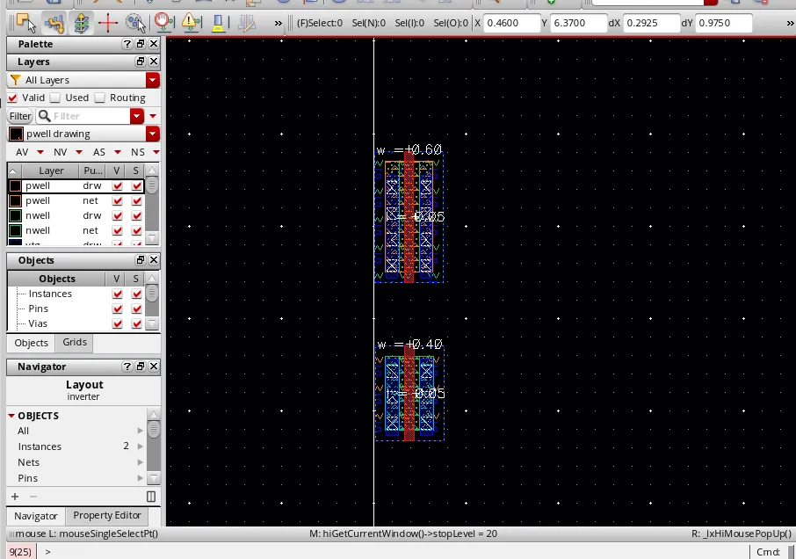The image size is (796, 559).
Task: Expand Instances arrow in Navigator
Action: [x=141, y=446]
